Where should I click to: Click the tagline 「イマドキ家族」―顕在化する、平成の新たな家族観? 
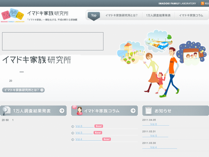tap(52, 20)
